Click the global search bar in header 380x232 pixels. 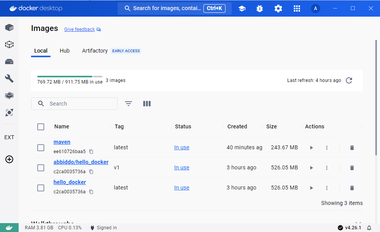[175, 9]
